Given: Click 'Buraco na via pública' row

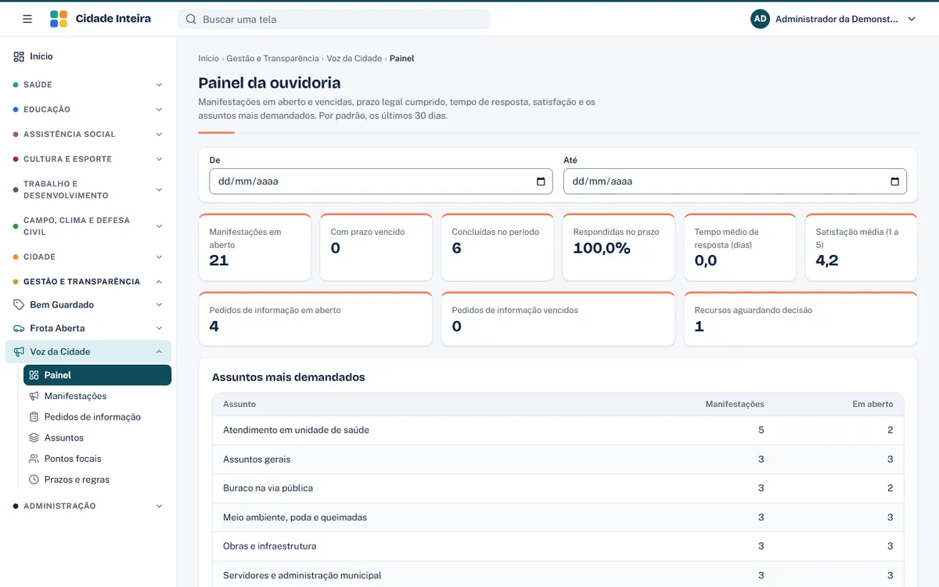Looking at the screenshot, I should coord(558,488).
